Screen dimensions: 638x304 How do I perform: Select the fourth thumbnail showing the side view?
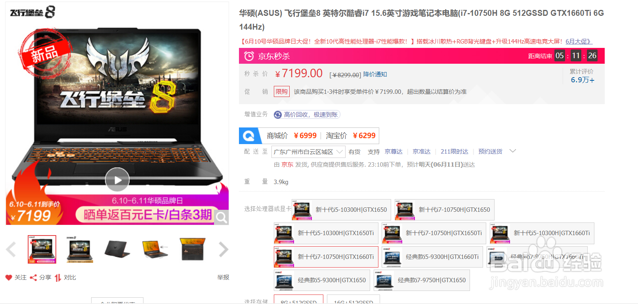pyautogui.click(x=155, y=249)
